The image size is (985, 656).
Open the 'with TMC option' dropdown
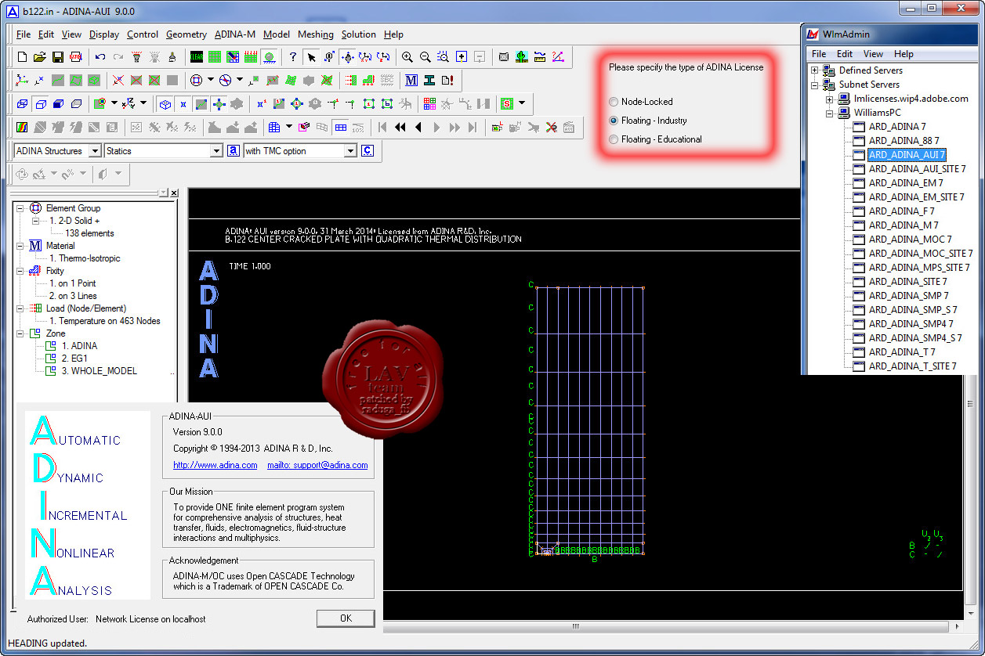pos(350,151)
